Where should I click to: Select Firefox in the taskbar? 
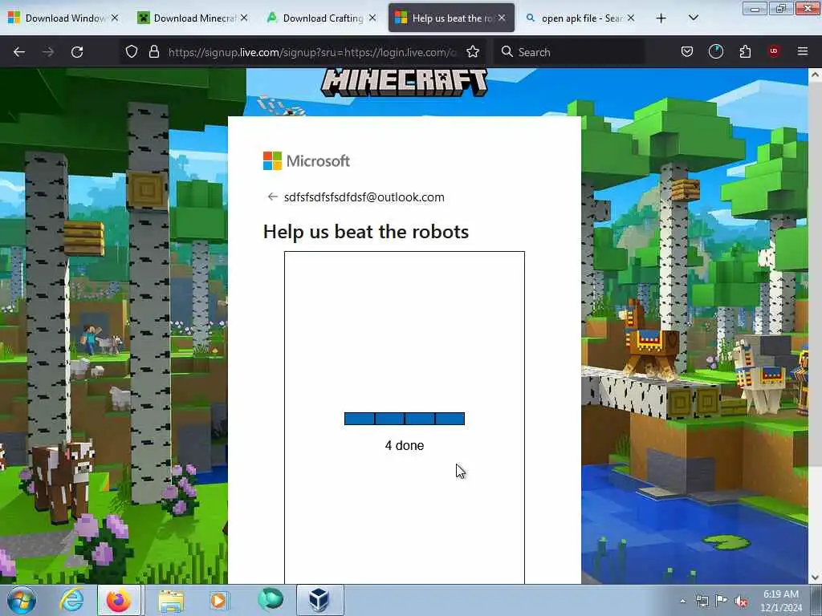119,600
